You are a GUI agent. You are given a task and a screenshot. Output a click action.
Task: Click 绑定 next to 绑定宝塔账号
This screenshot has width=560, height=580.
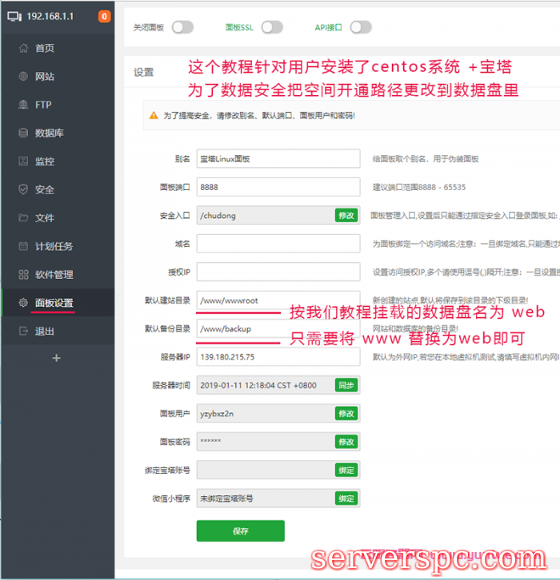point(346,470)
